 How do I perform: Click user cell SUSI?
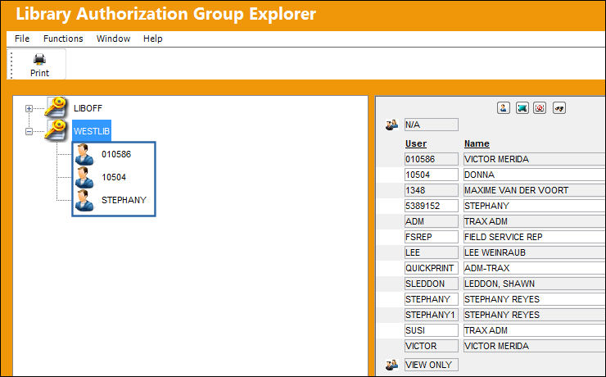coord(432,330)
